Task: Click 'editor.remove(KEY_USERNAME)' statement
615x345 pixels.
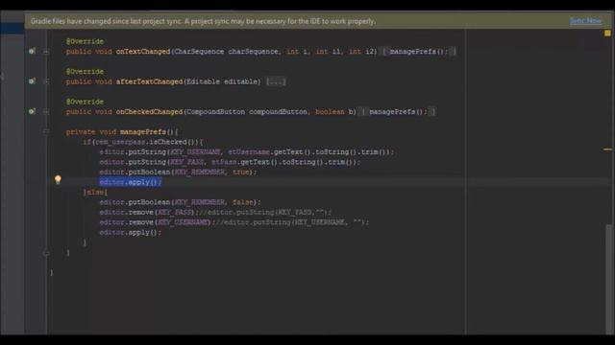Action: click(x=156, y=222)
